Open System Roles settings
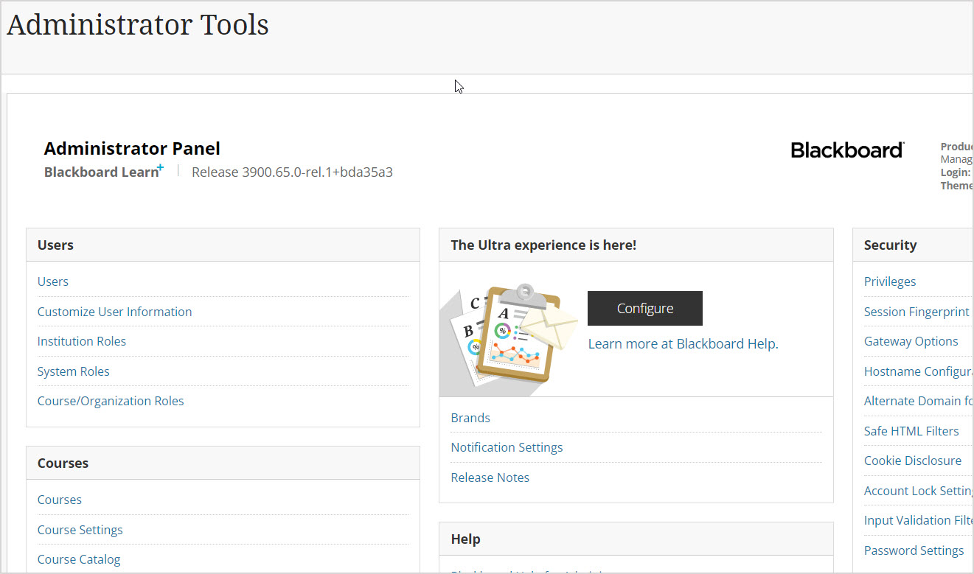This screenshot has height=574, width=974. tap(73, 371)
